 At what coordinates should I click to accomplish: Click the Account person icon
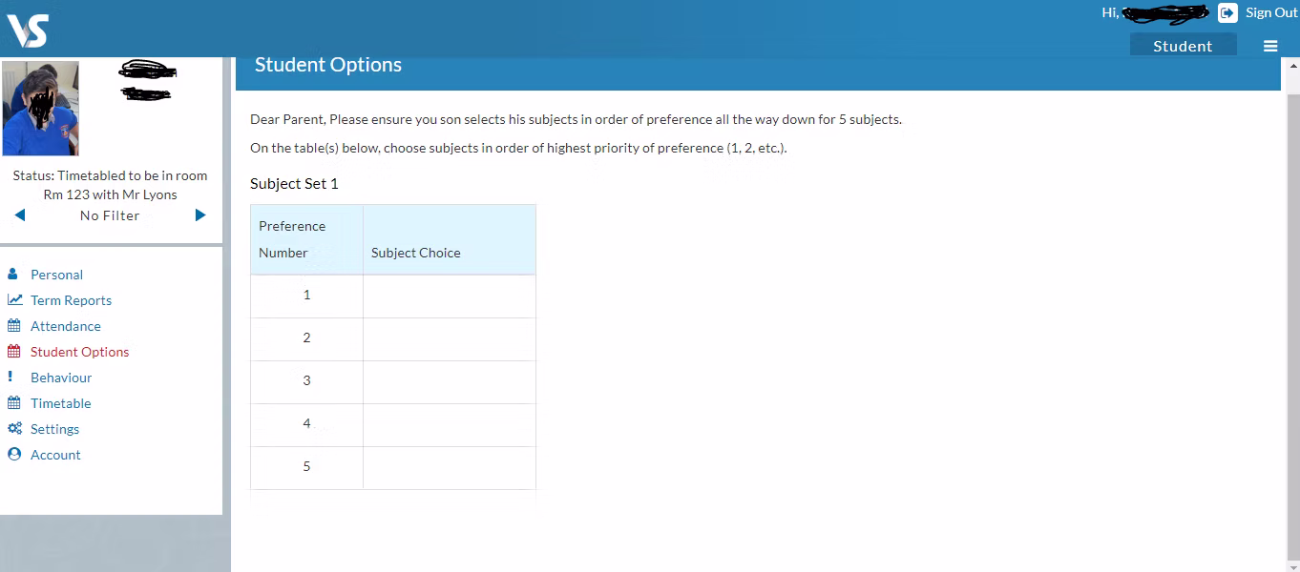[x=14, y=455]
